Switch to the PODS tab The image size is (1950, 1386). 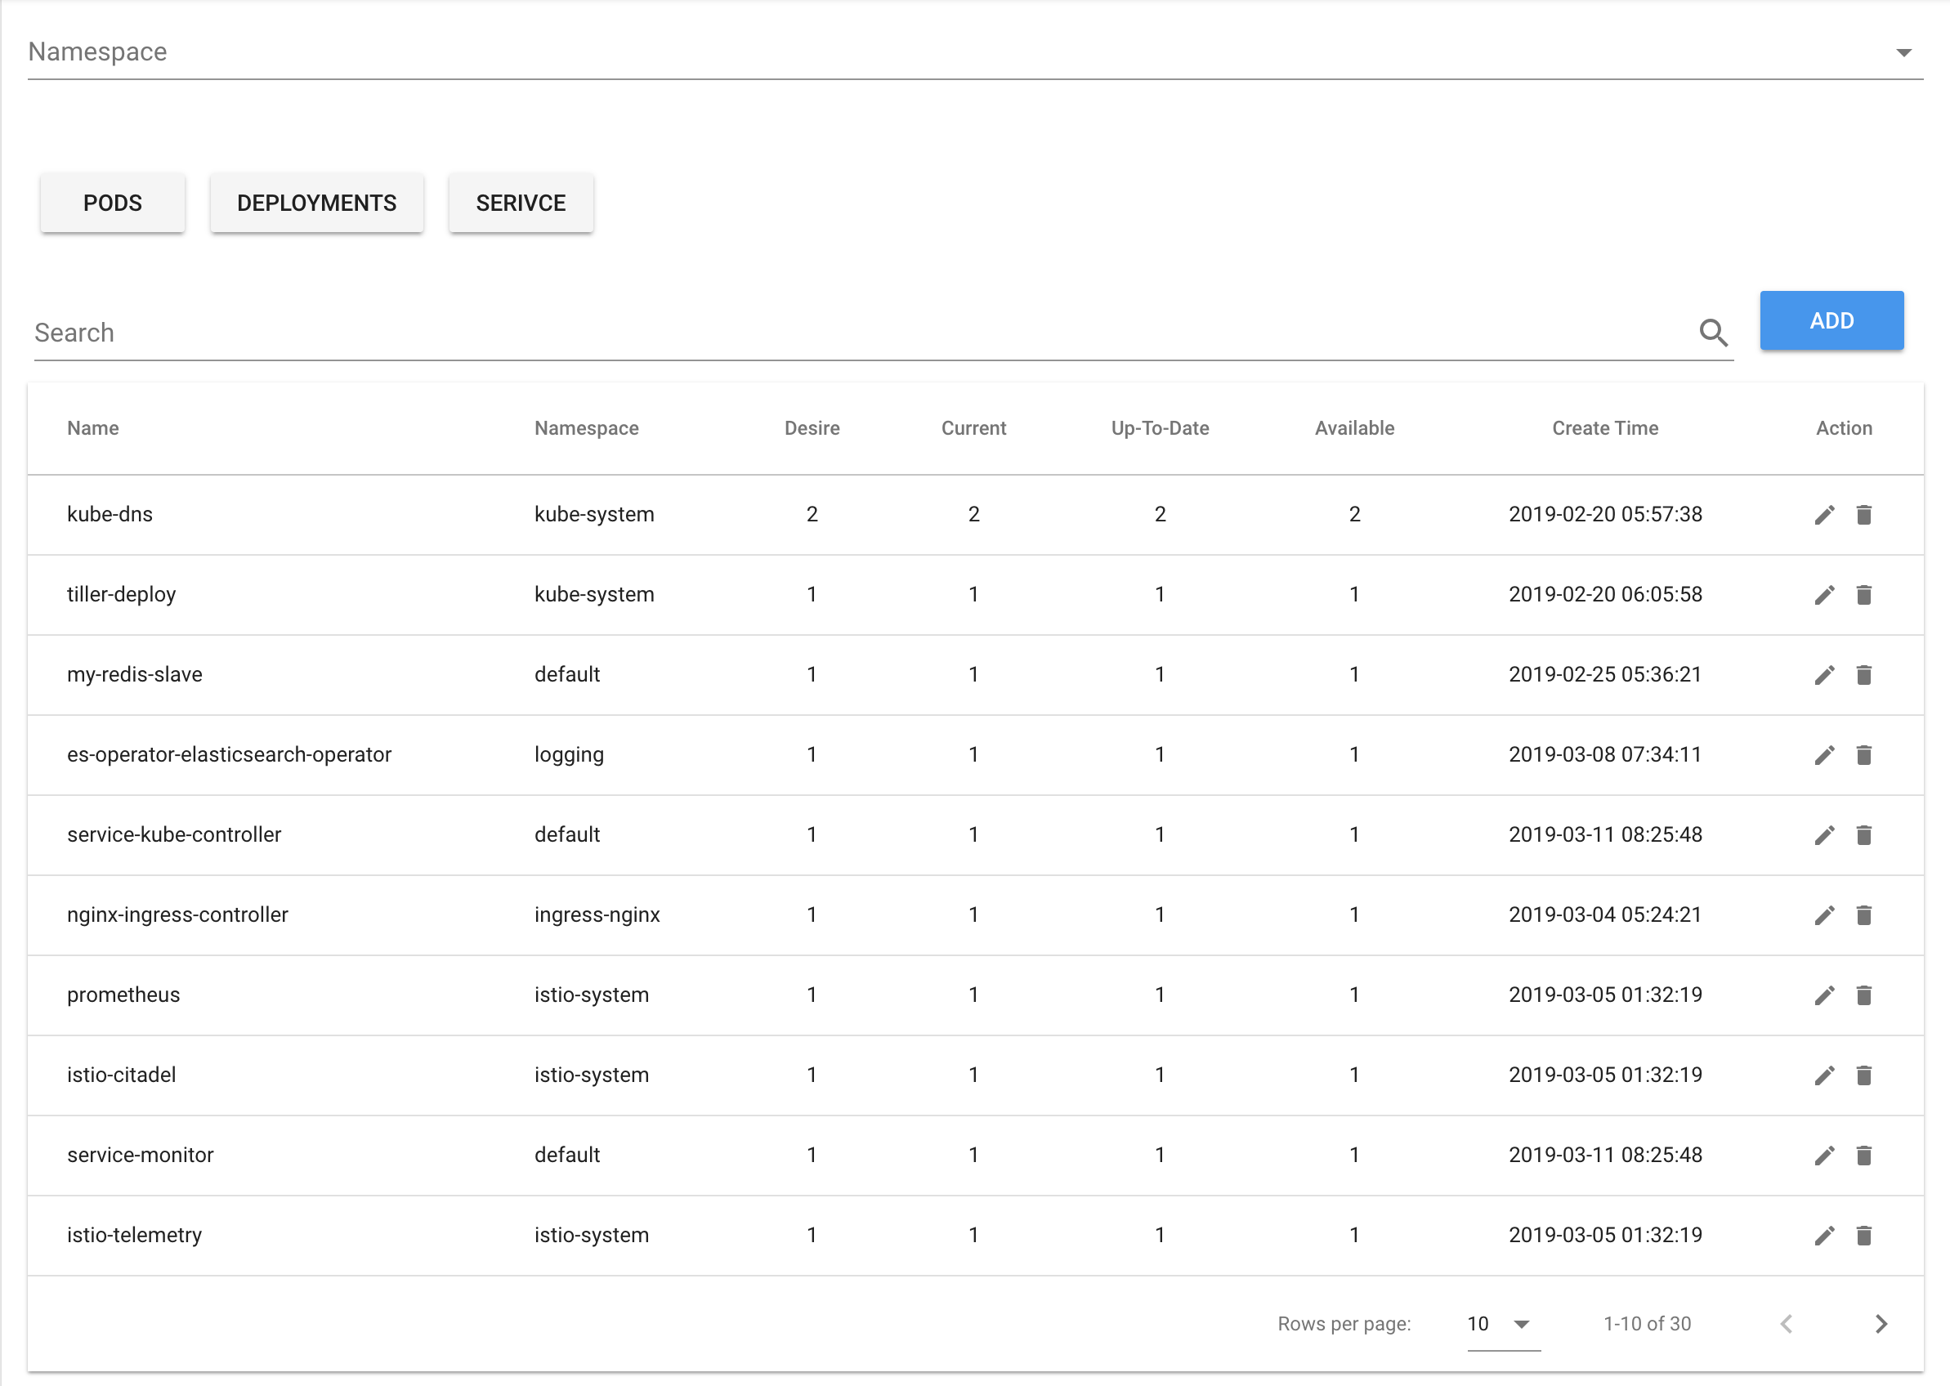click(112, 203)
